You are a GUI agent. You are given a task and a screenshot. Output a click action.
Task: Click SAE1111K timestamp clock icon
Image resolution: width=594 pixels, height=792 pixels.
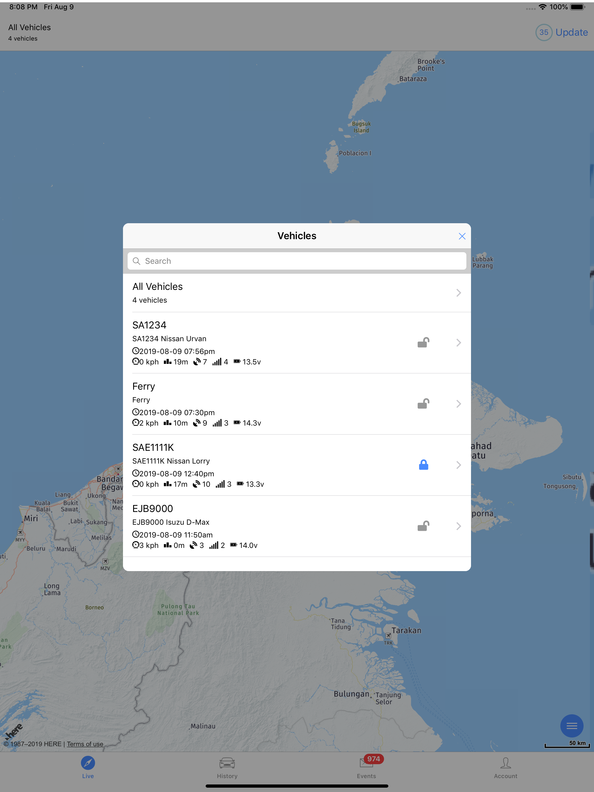click(x=135, y=473)
